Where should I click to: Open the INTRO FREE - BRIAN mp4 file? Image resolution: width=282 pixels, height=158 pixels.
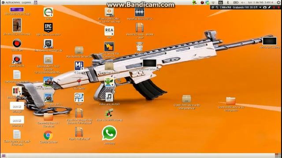(x=140, y=28)
